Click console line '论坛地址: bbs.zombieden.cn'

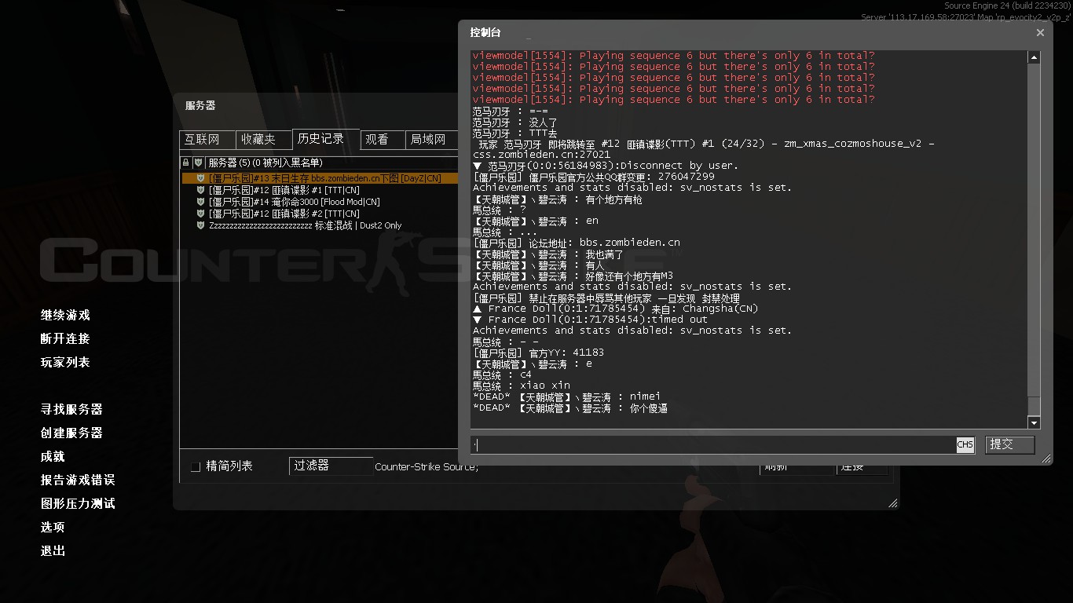[x=577, y=243]
